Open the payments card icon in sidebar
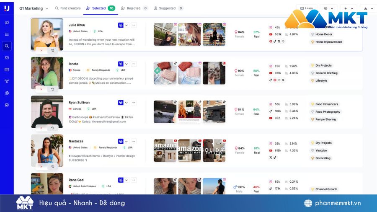Image resolution: width=377 pixels, height=212 pixels. 7,70
